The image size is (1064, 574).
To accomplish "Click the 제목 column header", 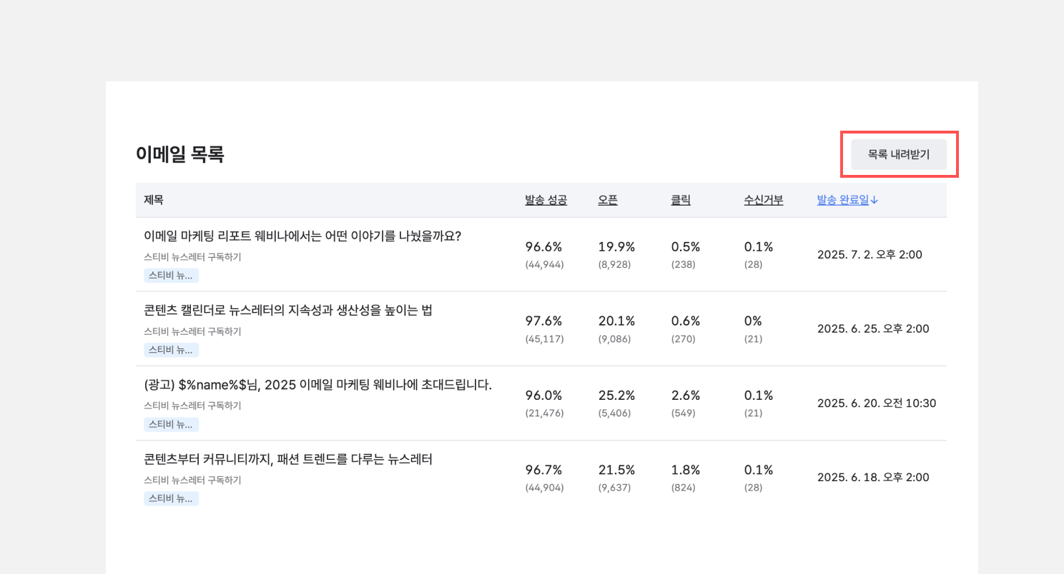I will point(154,201).
